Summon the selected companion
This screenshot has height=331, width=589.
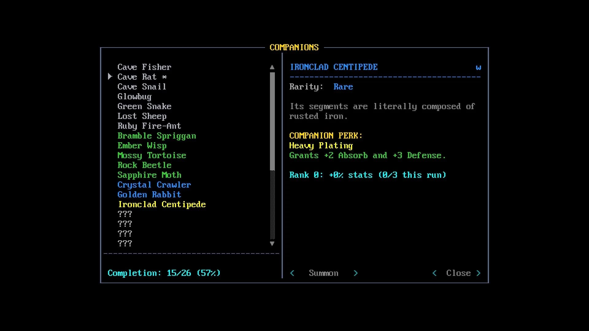[324, 273]
